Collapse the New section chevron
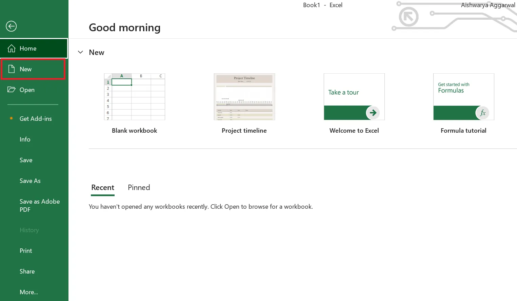Viewport: 517px width, 301px height. [x=80, y=52]
